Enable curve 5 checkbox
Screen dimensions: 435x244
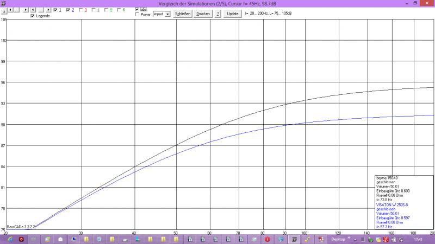point(106,10)
